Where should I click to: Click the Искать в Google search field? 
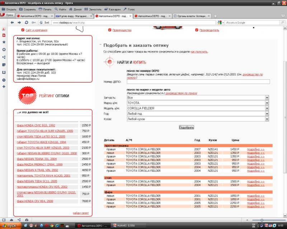tap(253, 23)
